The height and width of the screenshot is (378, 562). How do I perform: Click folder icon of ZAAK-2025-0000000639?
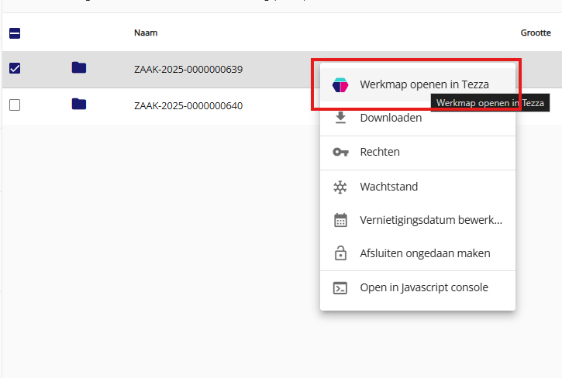tap(78, 68)
